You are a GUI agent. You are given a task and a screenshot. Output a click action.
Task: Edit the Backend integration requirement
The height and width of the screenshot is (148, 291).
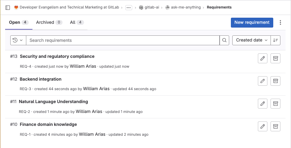click(x=262, y=81)
